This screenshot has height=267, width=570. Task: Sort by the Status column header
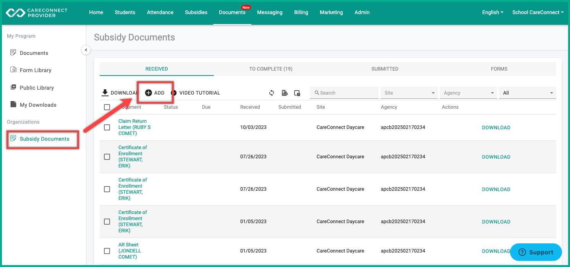[x=171, y=107]
